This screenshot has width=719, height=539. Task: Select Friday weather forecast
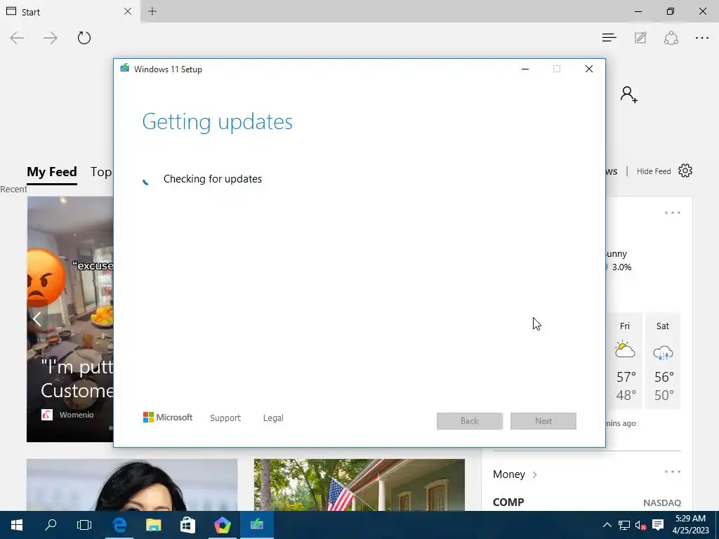pyautogui.click(x=624, y=360)
